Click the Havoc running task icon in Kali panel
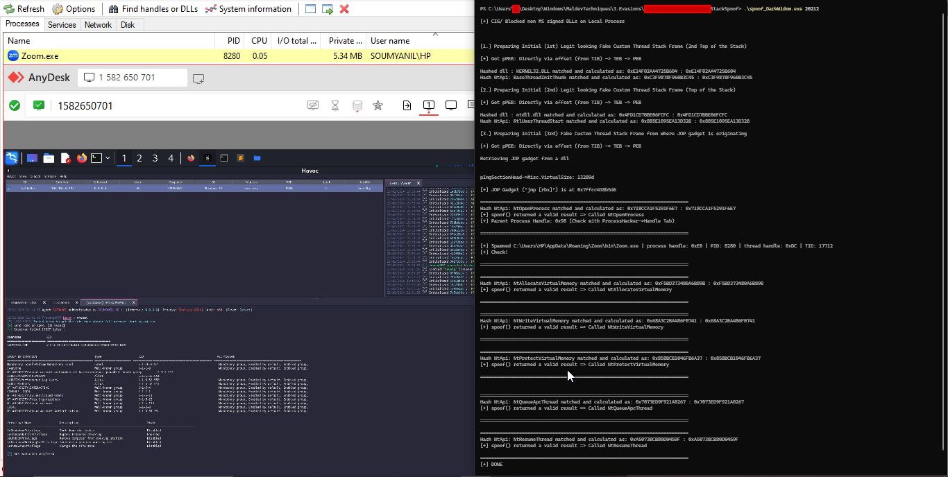The height and width of the screenshot is (477, 948). [208, 158]
